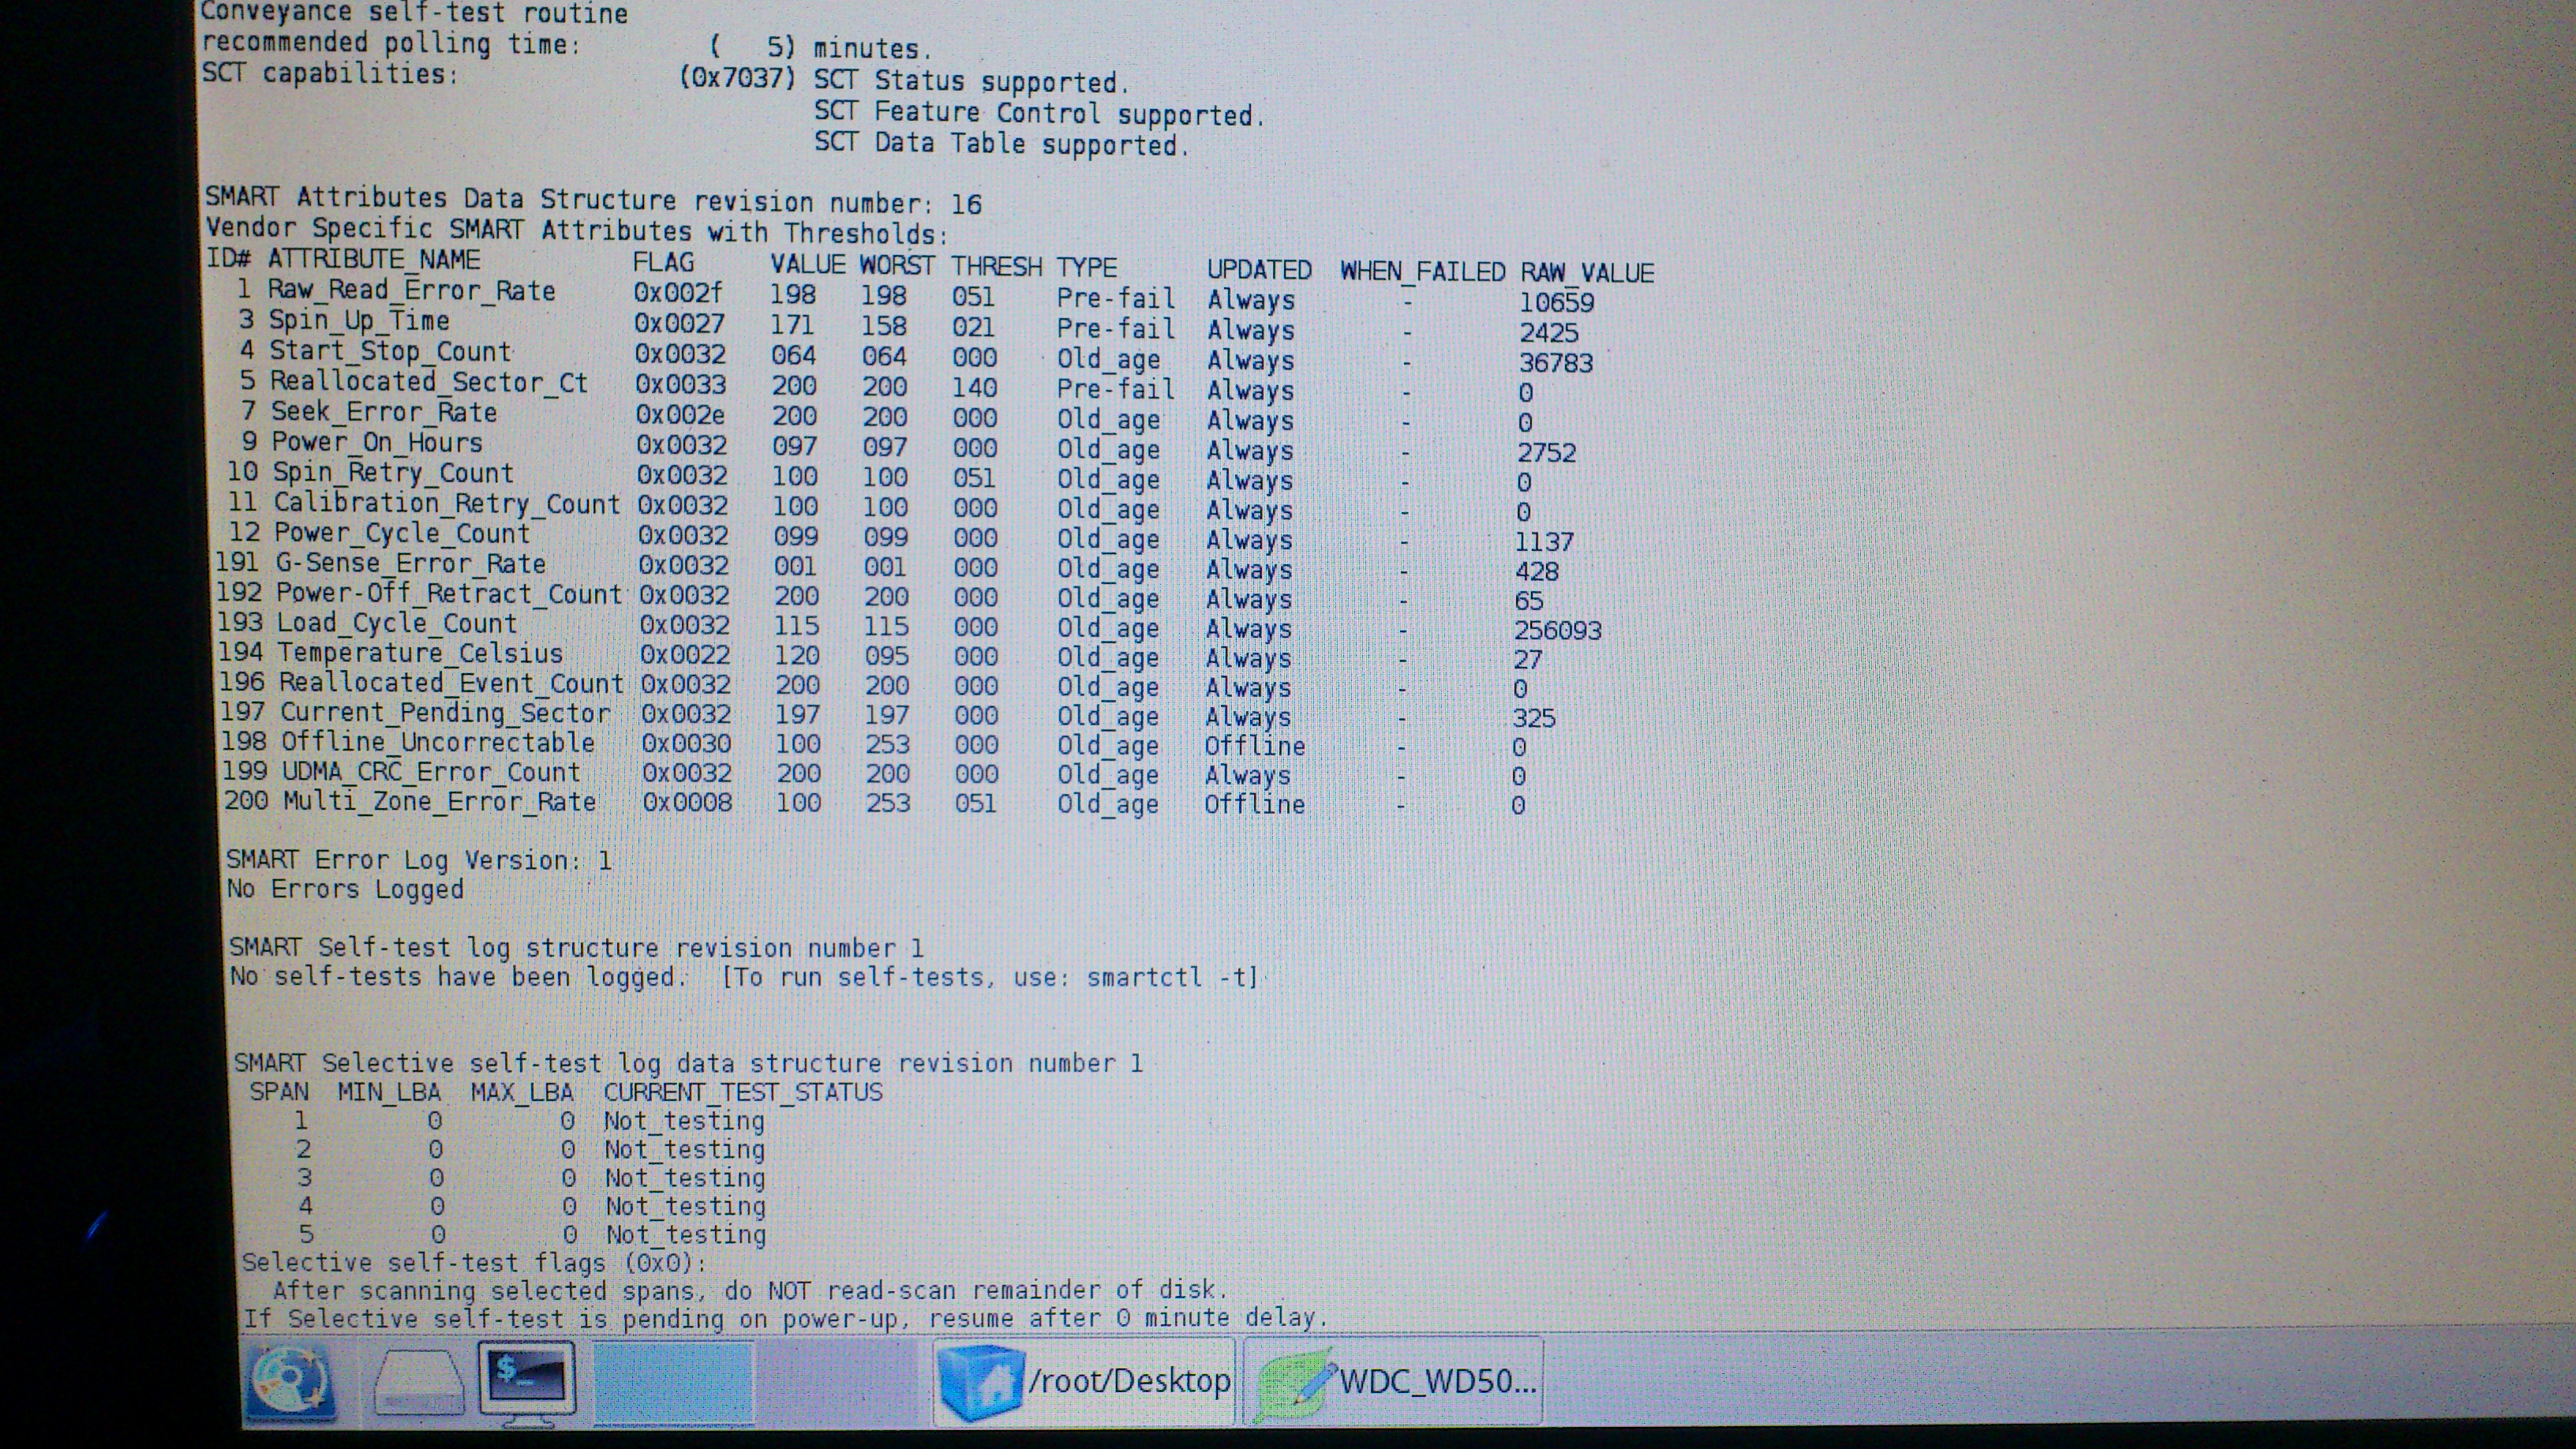This screenshot has width=2576, height=1449.
Task: Click Not_testing status for span 1
Action: pyautogui.click(x=685, y=1121)
